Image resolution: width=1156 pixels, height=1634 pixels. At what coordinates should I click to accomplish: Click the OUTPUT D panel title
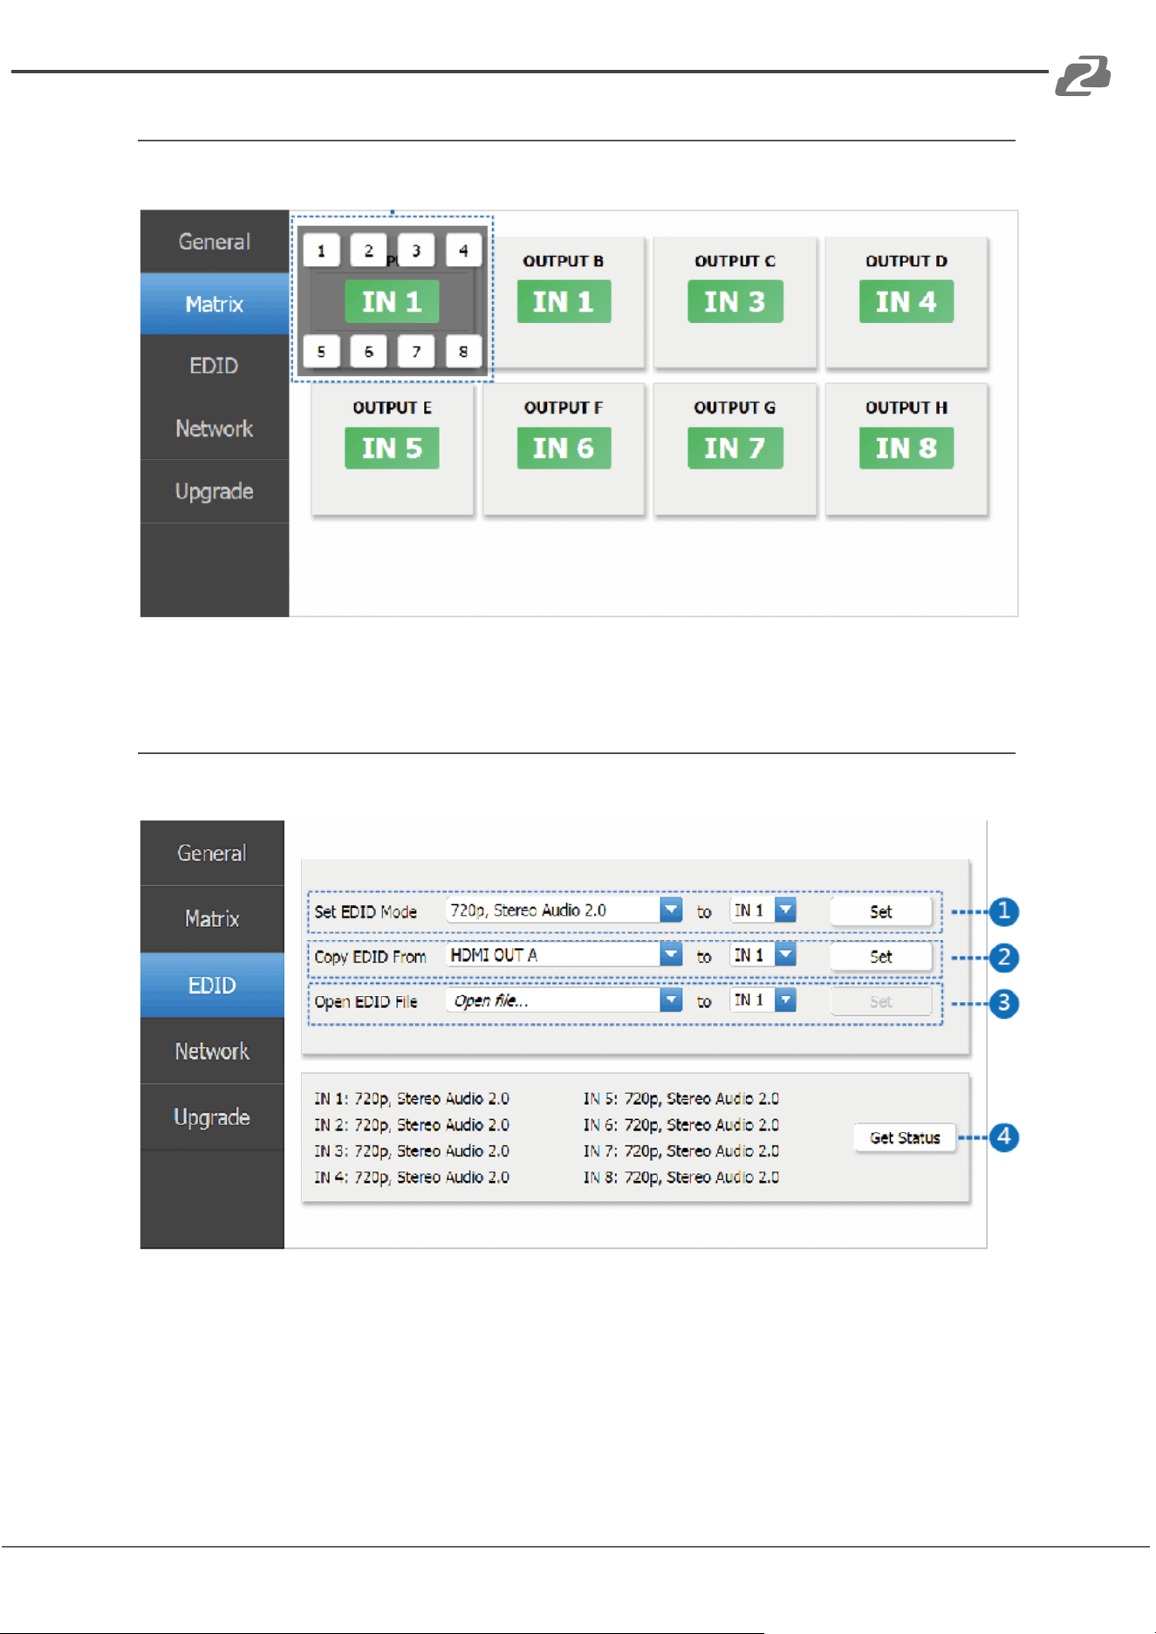[906, 261]
